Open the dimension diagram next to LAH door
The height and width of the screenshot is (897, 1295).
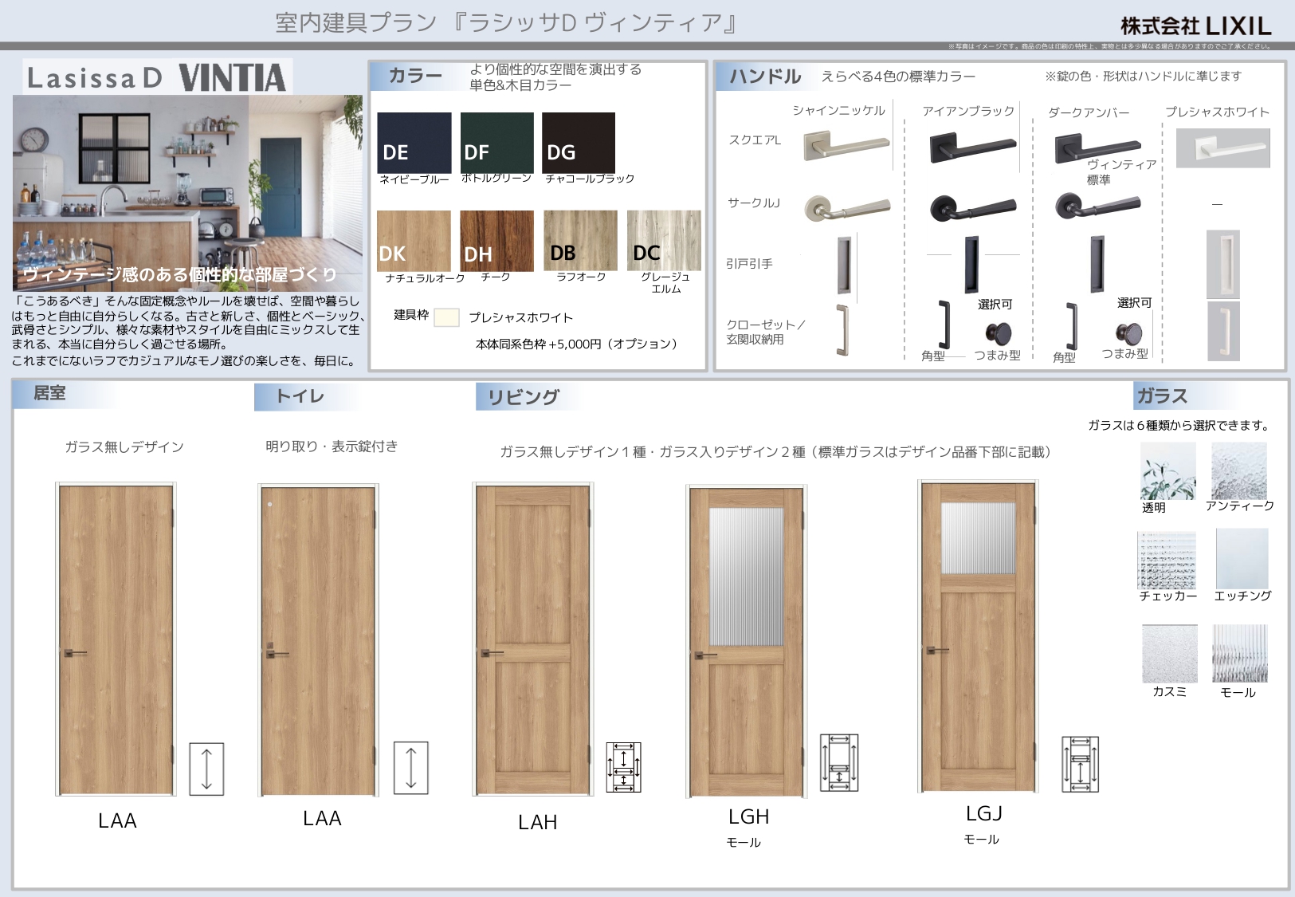pyautogui.click(x=624, y=767)
